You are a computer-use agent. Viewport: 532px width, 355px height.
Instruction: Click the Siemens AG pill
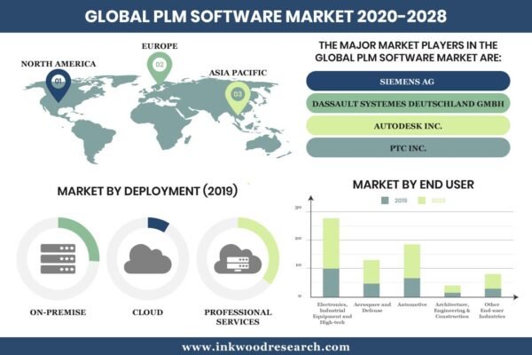408,81
